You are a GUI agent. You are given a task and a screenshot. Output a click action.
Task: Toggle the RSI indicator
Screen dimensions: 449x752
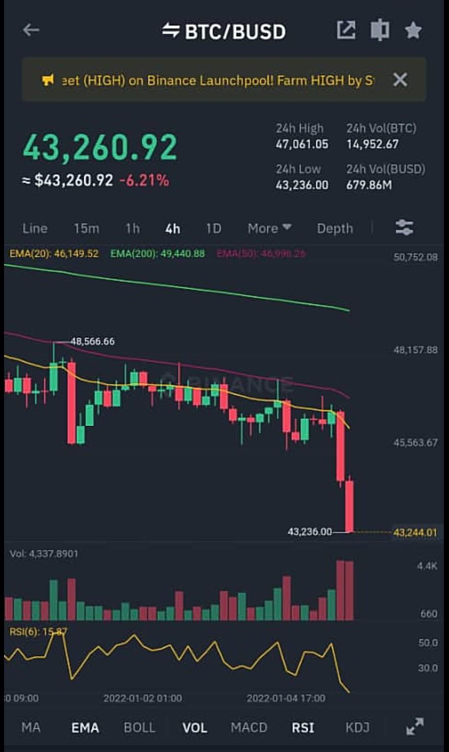[x=303, y=727]
